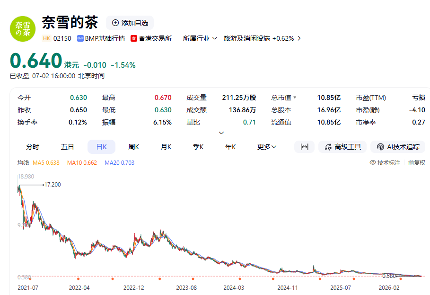Click the Hong Kong exchange flag icon

pos(134,38)
